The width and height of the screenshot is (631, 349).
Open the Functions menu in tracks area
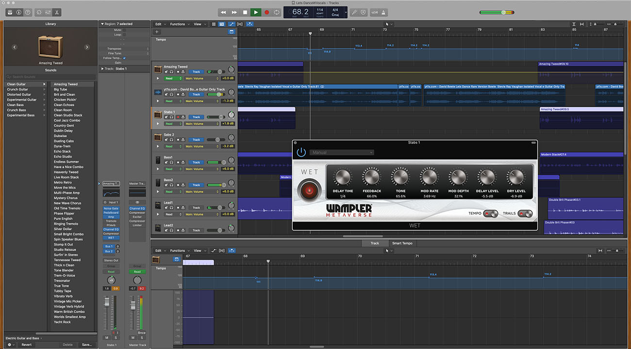tap(178, 24)
